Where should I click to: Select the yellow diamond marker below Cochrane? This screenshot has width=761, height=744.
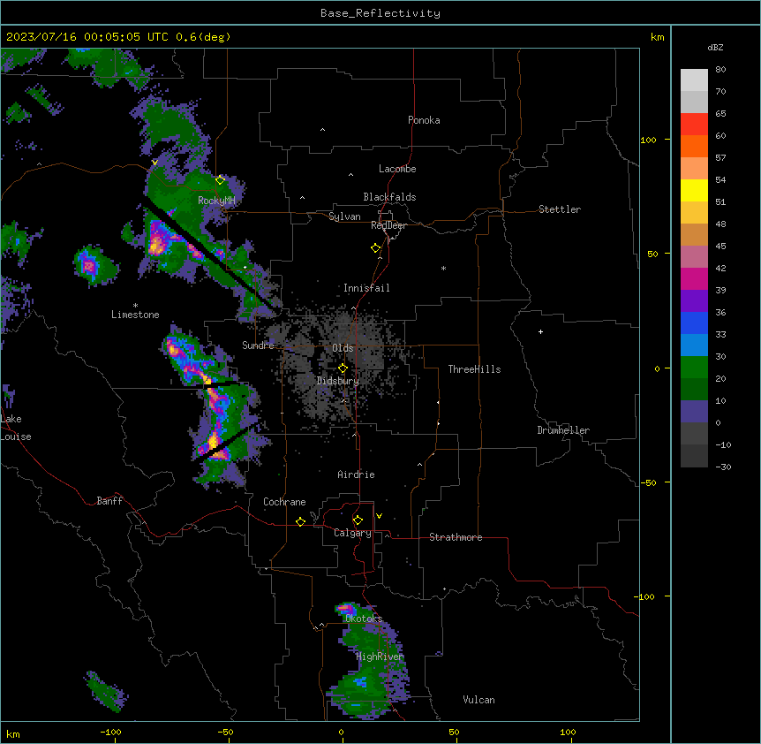[x=300, y=521]
